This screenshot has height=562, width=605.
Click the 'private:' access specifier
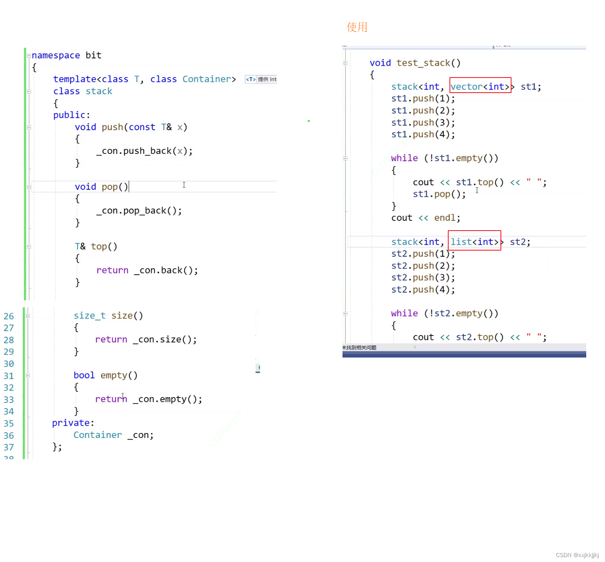(73, 423)
